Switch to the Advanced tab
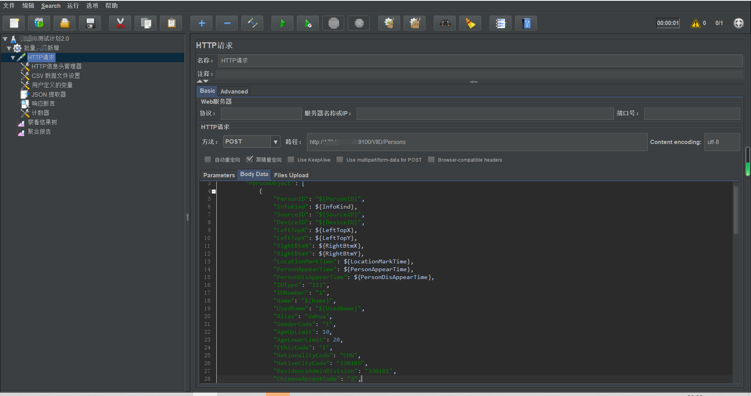 (234, 91)
